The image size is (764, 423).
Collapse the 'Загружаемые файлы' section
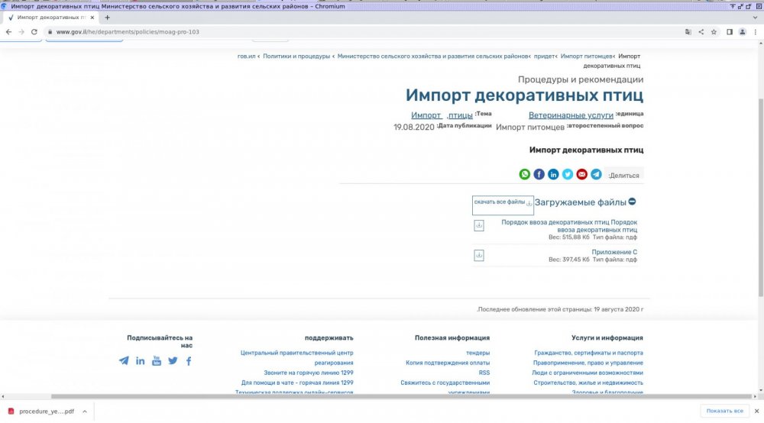pyautogui.click(x=632, y=202)
